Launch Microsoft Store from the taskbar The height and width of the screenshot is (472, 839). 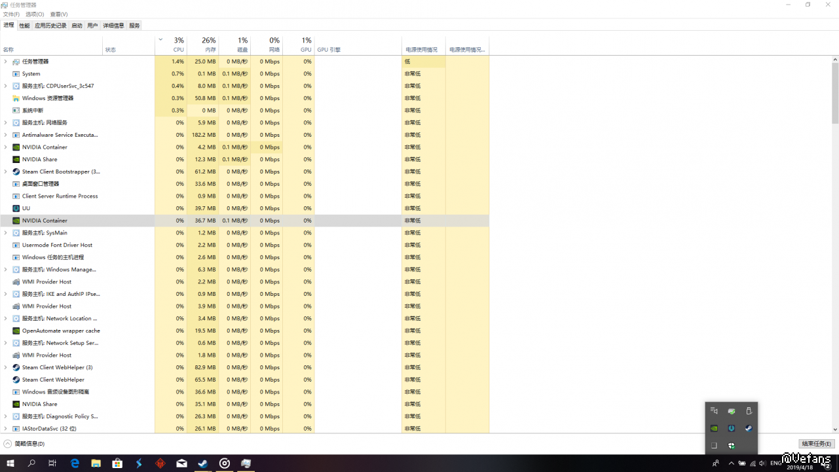117,463
